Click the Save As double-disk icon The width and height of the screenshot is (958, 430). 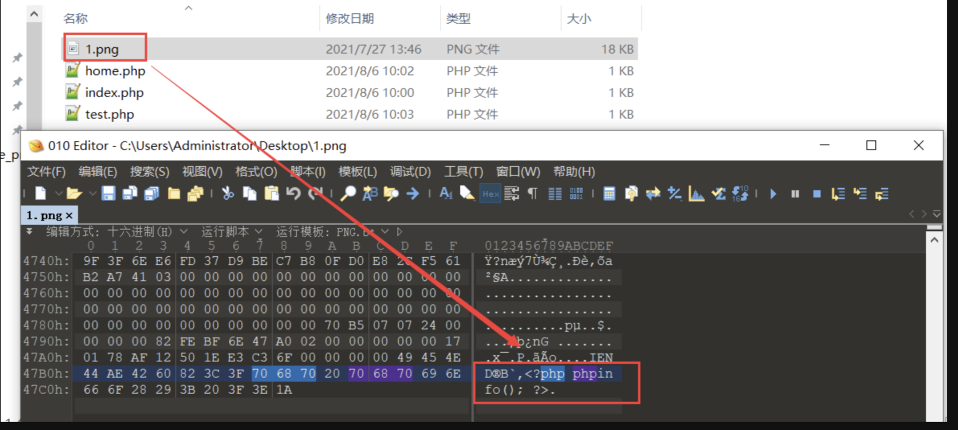tap(130, 194)
